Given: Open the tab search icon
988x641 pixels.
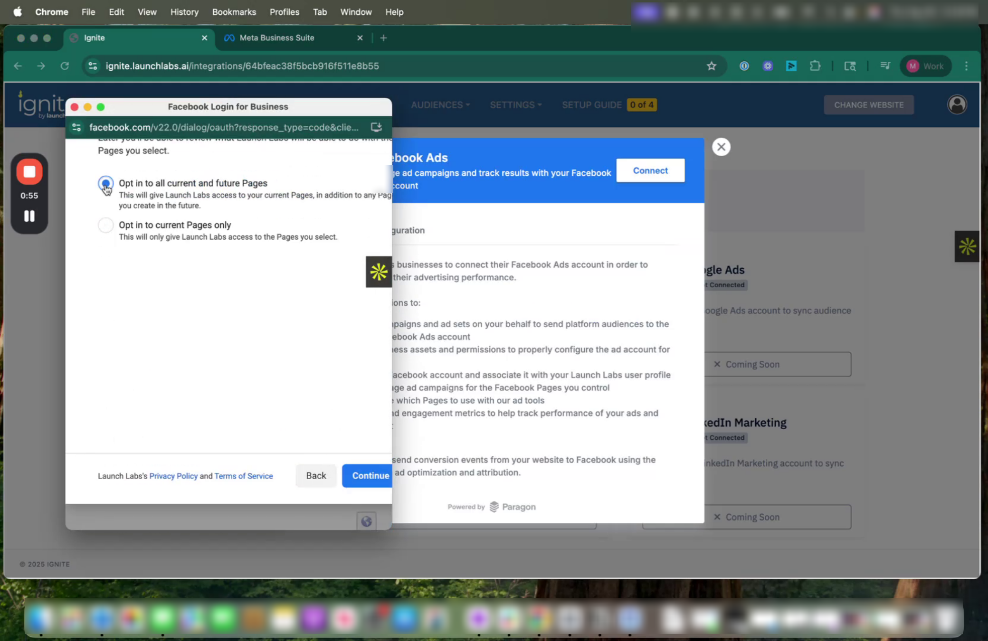Looking at the screenshot, I should coord(850,66).
